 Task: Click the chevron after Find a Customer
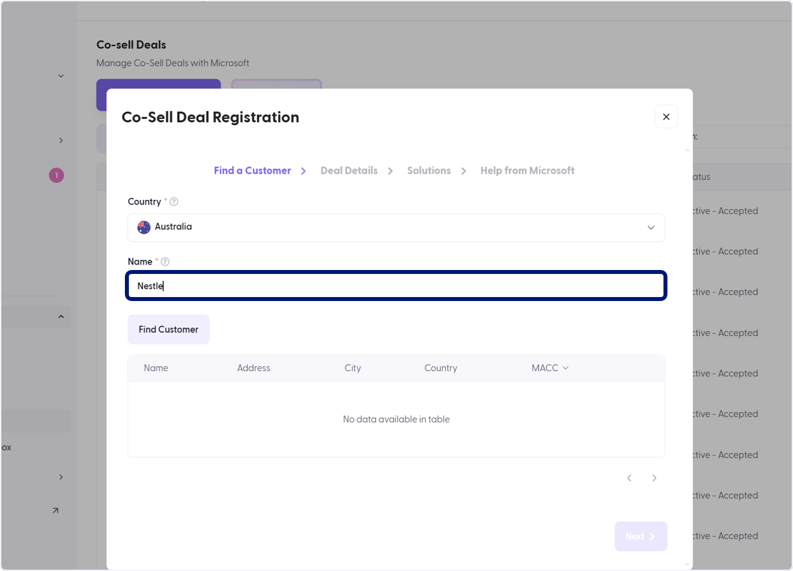[x=303, y=171]
